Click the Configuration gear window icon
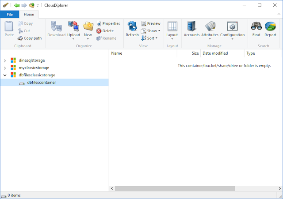The width and height of the screenshot is (283, 199). [232, 26]
